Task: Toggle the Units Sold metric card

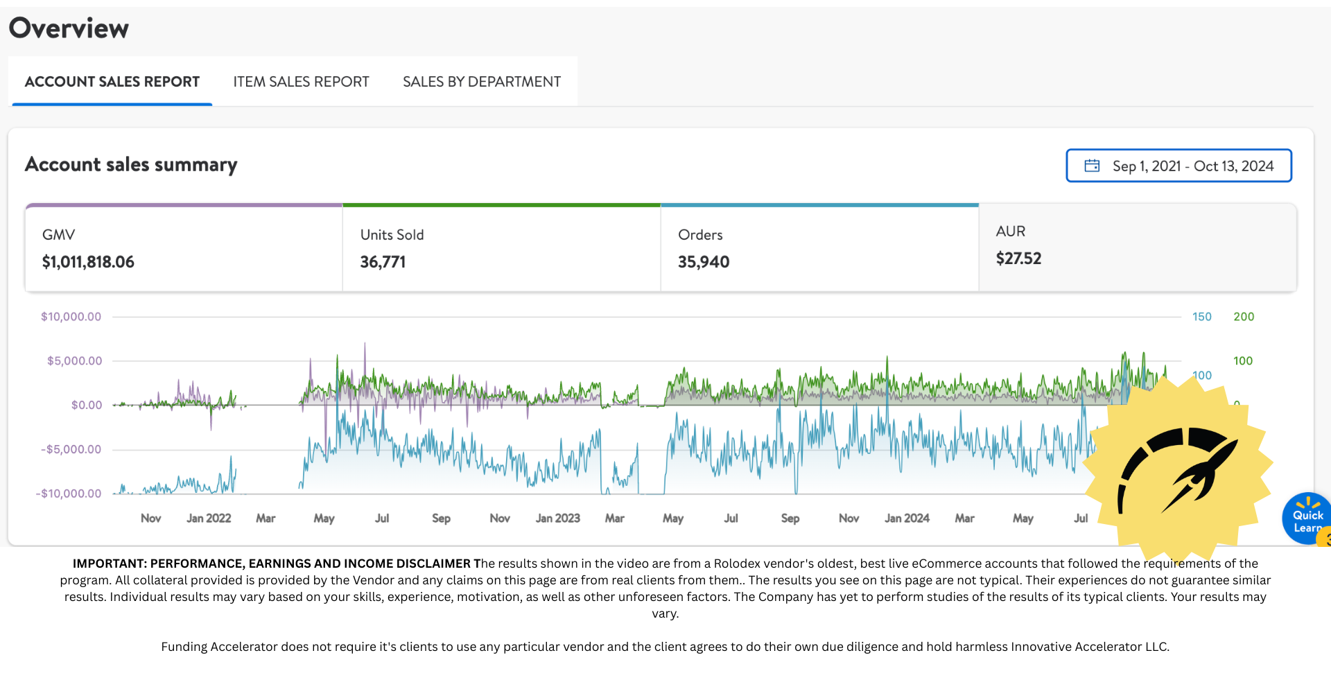Action: [x=501, y=248]
